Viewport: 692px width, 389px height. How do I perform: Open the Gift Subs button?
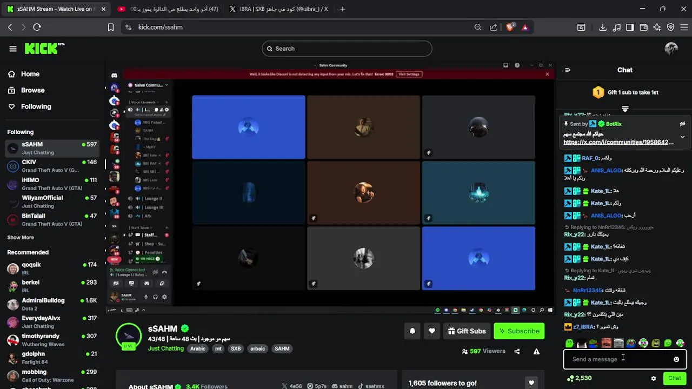(467, 331)
